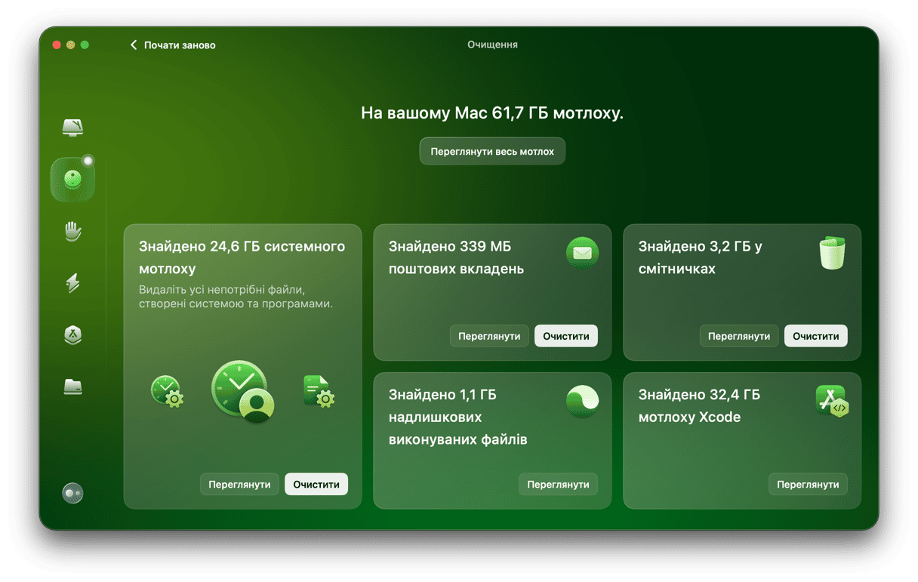
Task: Review поштових вкладень with Переглянути
Action: coord(489,336)
